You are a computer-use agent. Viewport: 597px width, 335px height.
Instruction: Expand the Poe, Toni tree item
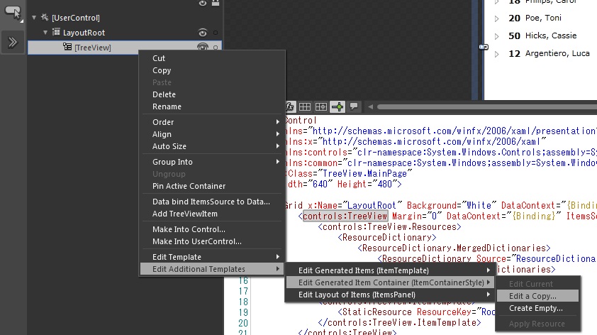point(496,18)
